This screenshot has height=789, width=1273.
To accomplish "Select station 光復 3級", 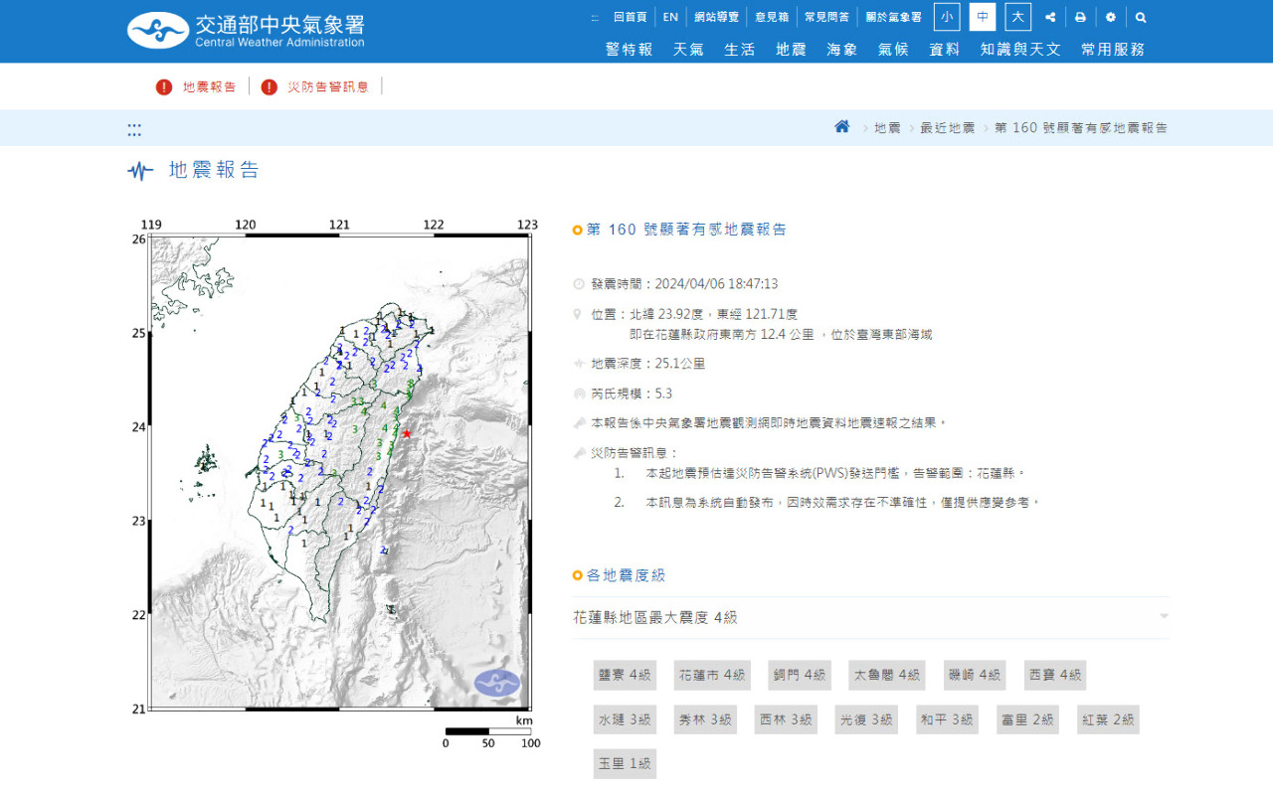I will click(x=866, y=719).
